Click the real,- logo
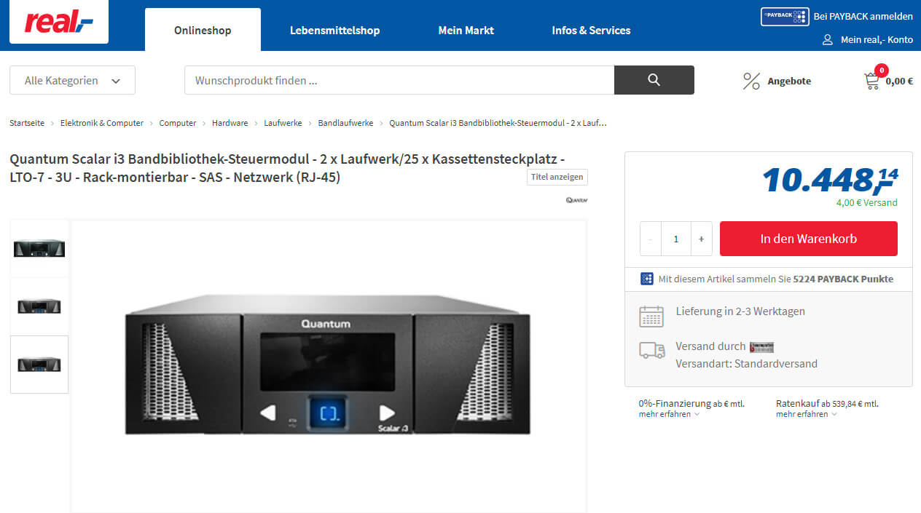This screenshot has width=921, height=513. click(x=58, y=22)
